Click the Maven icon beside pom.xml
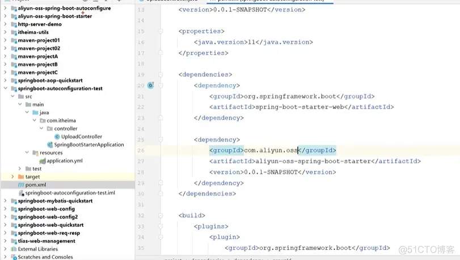This screenshot has width=460, height=260. point(20,185)
